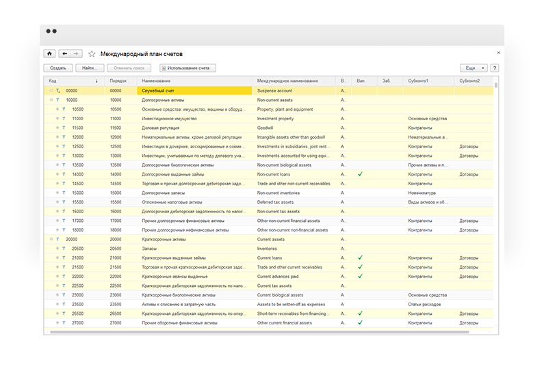
Task: Click sort arrow in Код column header
Action: pyautogui.click(x=96, y=81)
